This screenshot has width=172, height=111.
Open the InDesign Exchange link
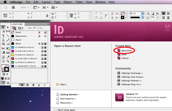click(x=132, y=73)
